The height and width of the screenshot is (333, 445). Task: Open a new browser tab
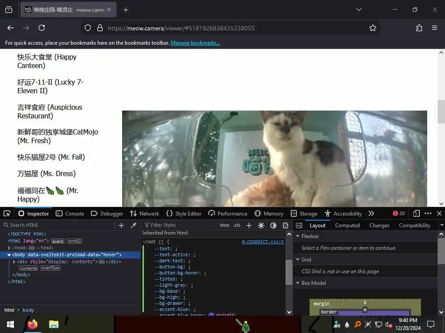[x=126, y=10]
